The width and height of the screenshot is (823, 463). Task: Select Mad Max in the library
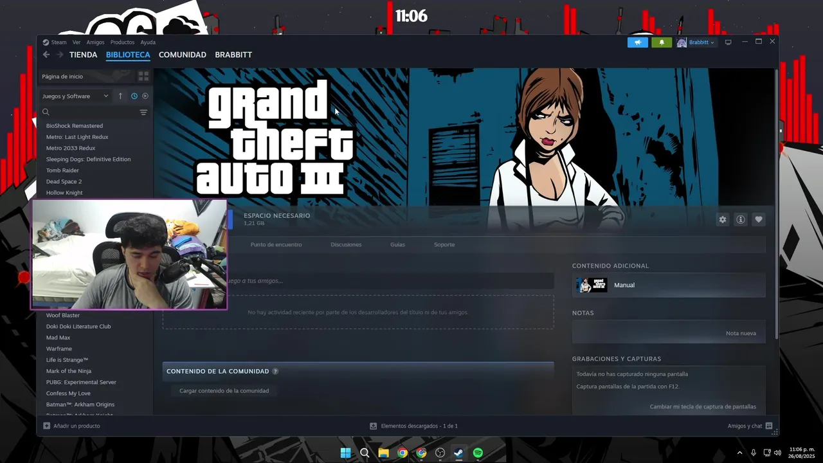[x=58, y=338]
